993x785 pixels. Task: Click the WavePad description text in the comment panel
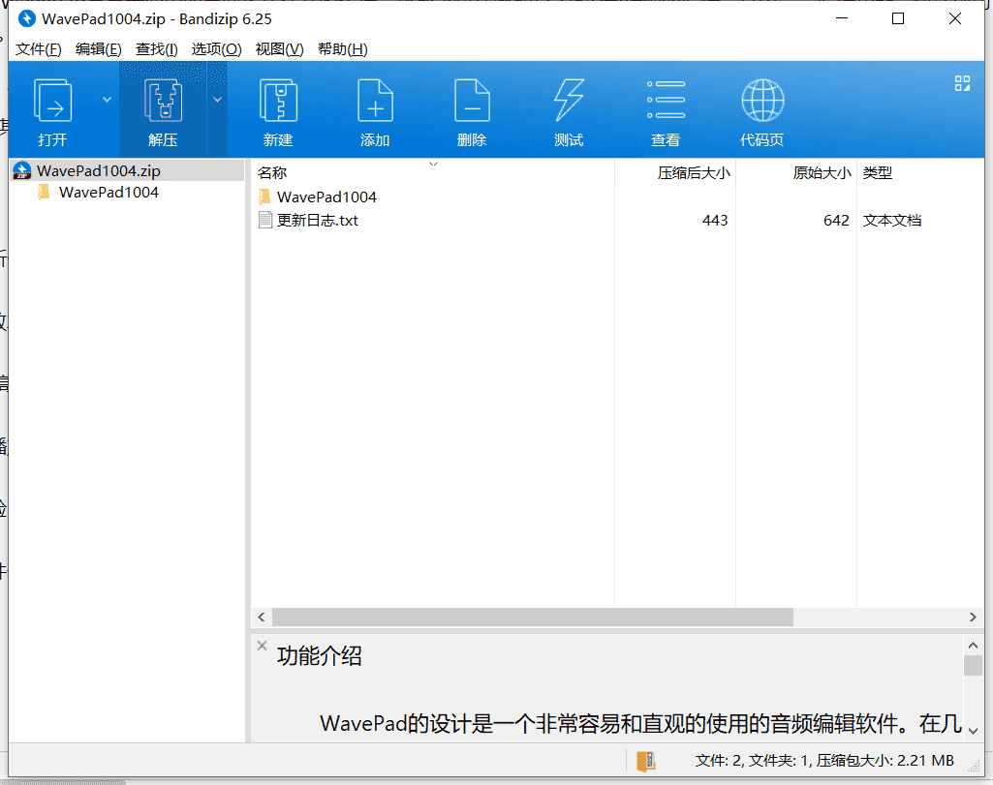(641, 724)
